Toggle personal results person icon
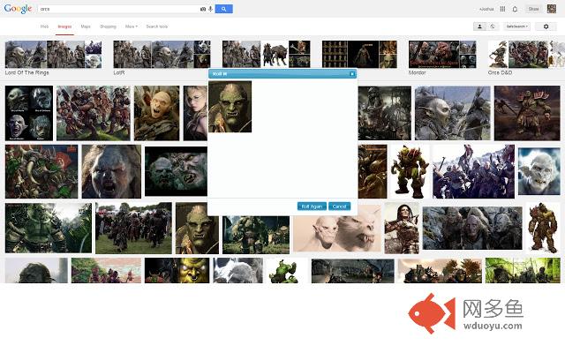This screenshot has width=565, height=353. click(x=479, y=26)
